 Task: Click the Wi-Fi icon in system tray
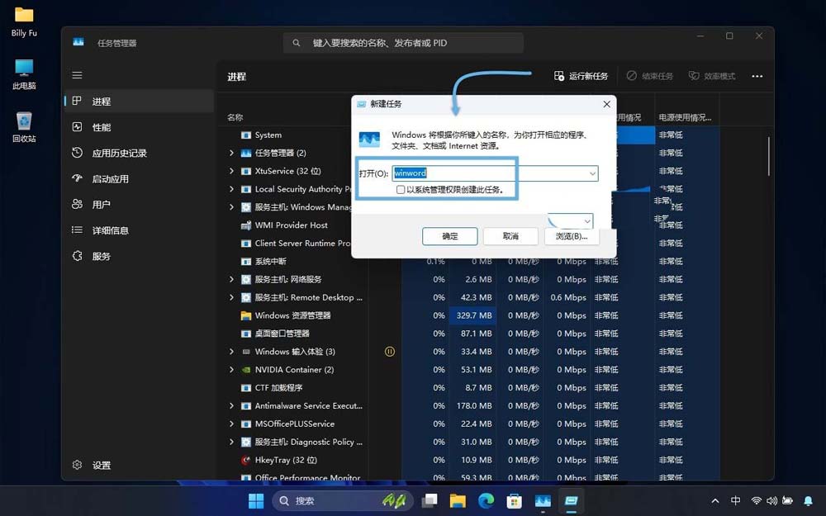[757, 501]
